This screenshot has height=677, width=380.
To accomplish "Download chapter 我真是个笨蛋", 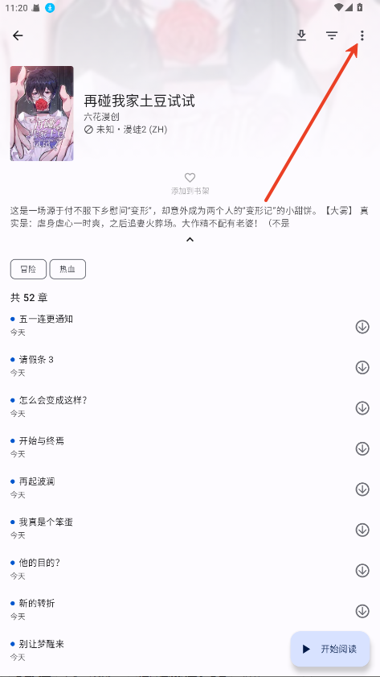I will click(x=362, y=530).
